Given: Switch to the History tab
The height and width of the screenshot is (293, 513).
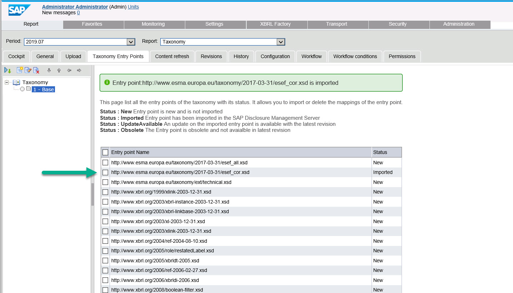Looking at the screenshot, I should point(241,56).
